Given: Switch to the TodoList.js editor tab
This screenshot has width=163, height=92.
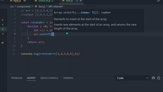Looking at the screenshot, I should coord(44,1).
